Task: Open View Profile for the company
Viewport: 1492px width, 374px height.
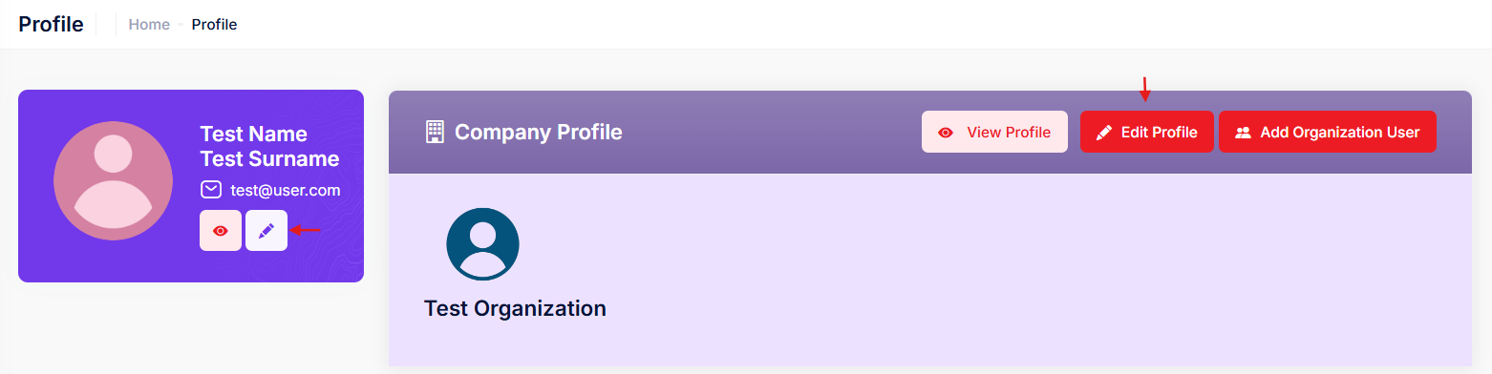Action: [x=994, y=132]
